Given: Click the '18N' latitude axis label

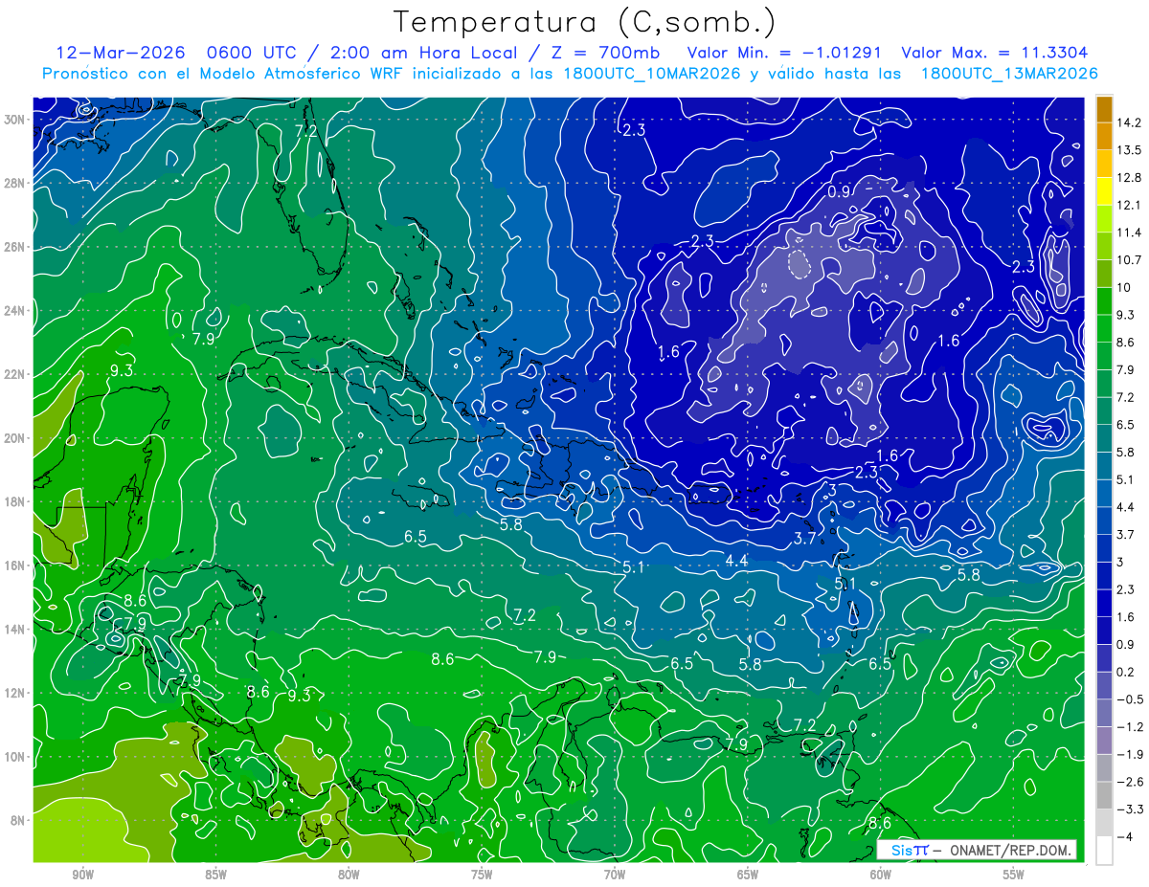Looking at the screenshot, I should pyautogui.click(x=14, y=501).
